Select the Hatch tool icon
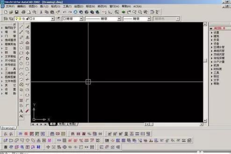 tap(21, 101)
